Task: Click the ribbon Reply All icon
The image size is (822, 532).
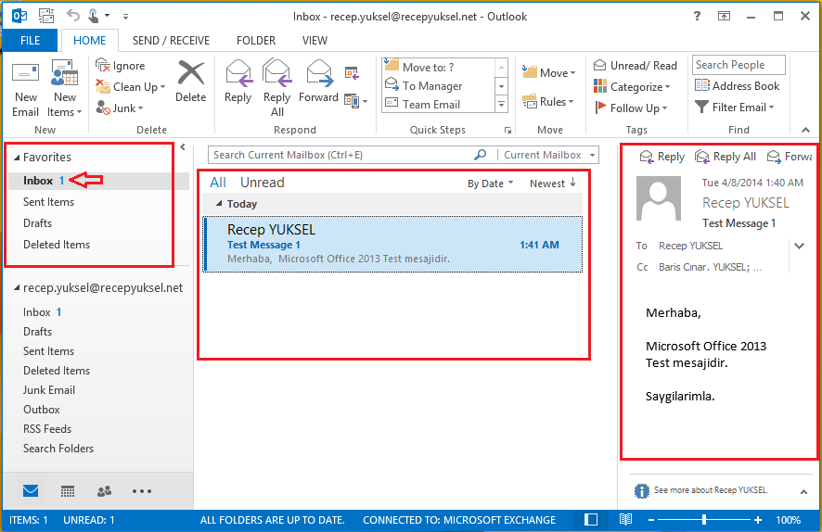Action: point(276,73)
